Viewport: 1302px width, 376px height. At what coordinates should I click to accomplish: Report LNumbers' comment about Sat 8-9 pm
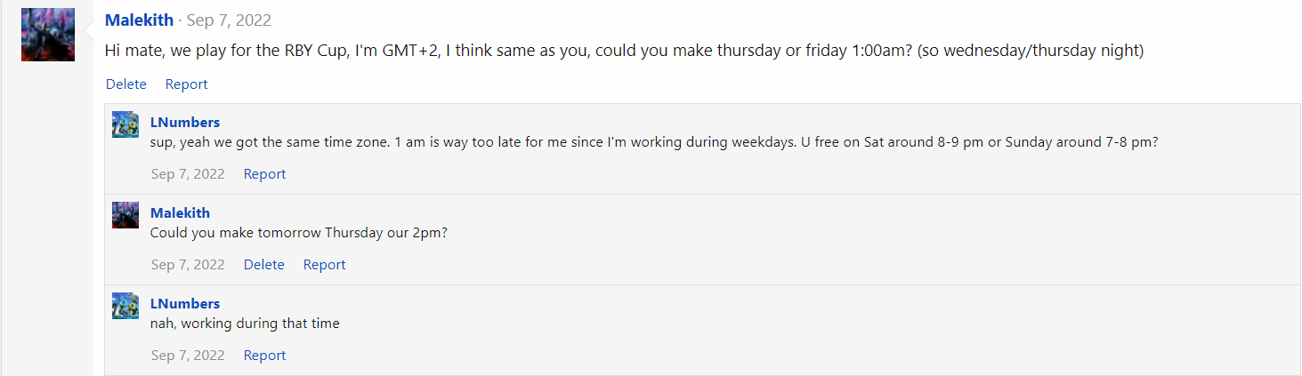click(x=264, y=173)
